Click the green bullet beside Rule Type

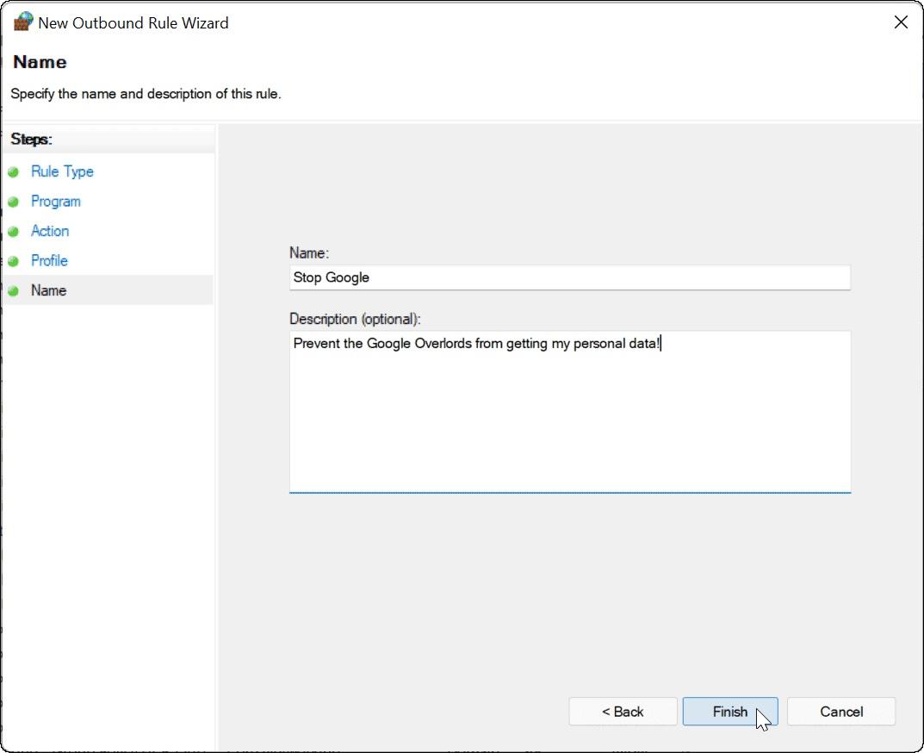[x=13, y=172]
